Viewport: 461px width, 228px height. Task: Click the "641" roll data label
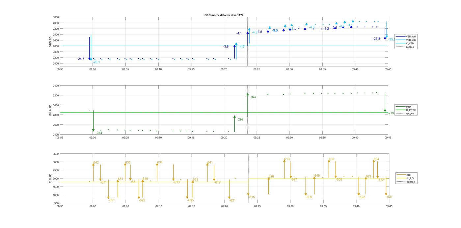click(x=210, y=163)
